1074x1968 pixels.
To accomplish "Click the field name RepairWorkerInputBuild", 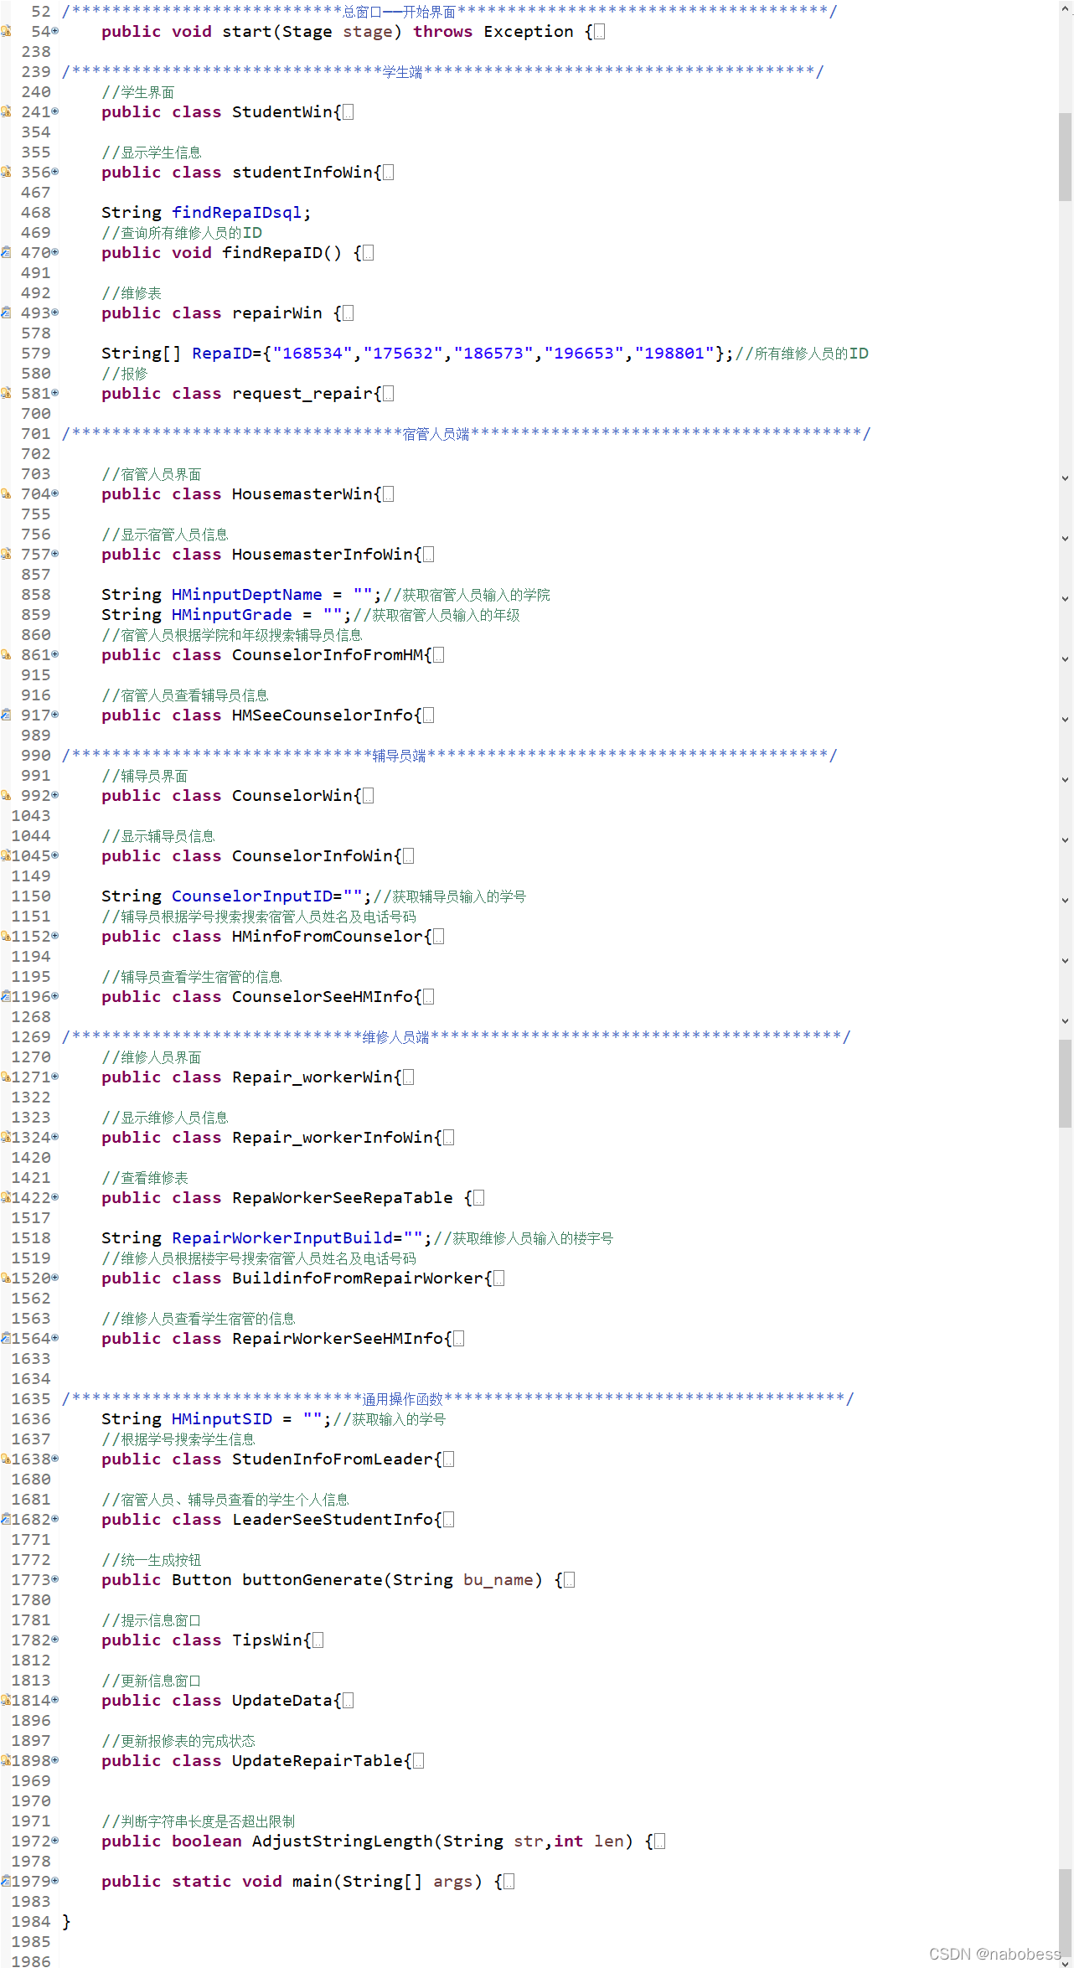I will 281,1238.
